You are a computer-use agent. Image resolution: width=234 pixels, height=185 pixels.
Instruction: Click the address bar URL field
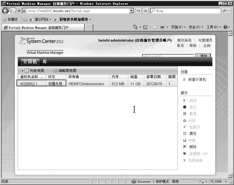76,11
